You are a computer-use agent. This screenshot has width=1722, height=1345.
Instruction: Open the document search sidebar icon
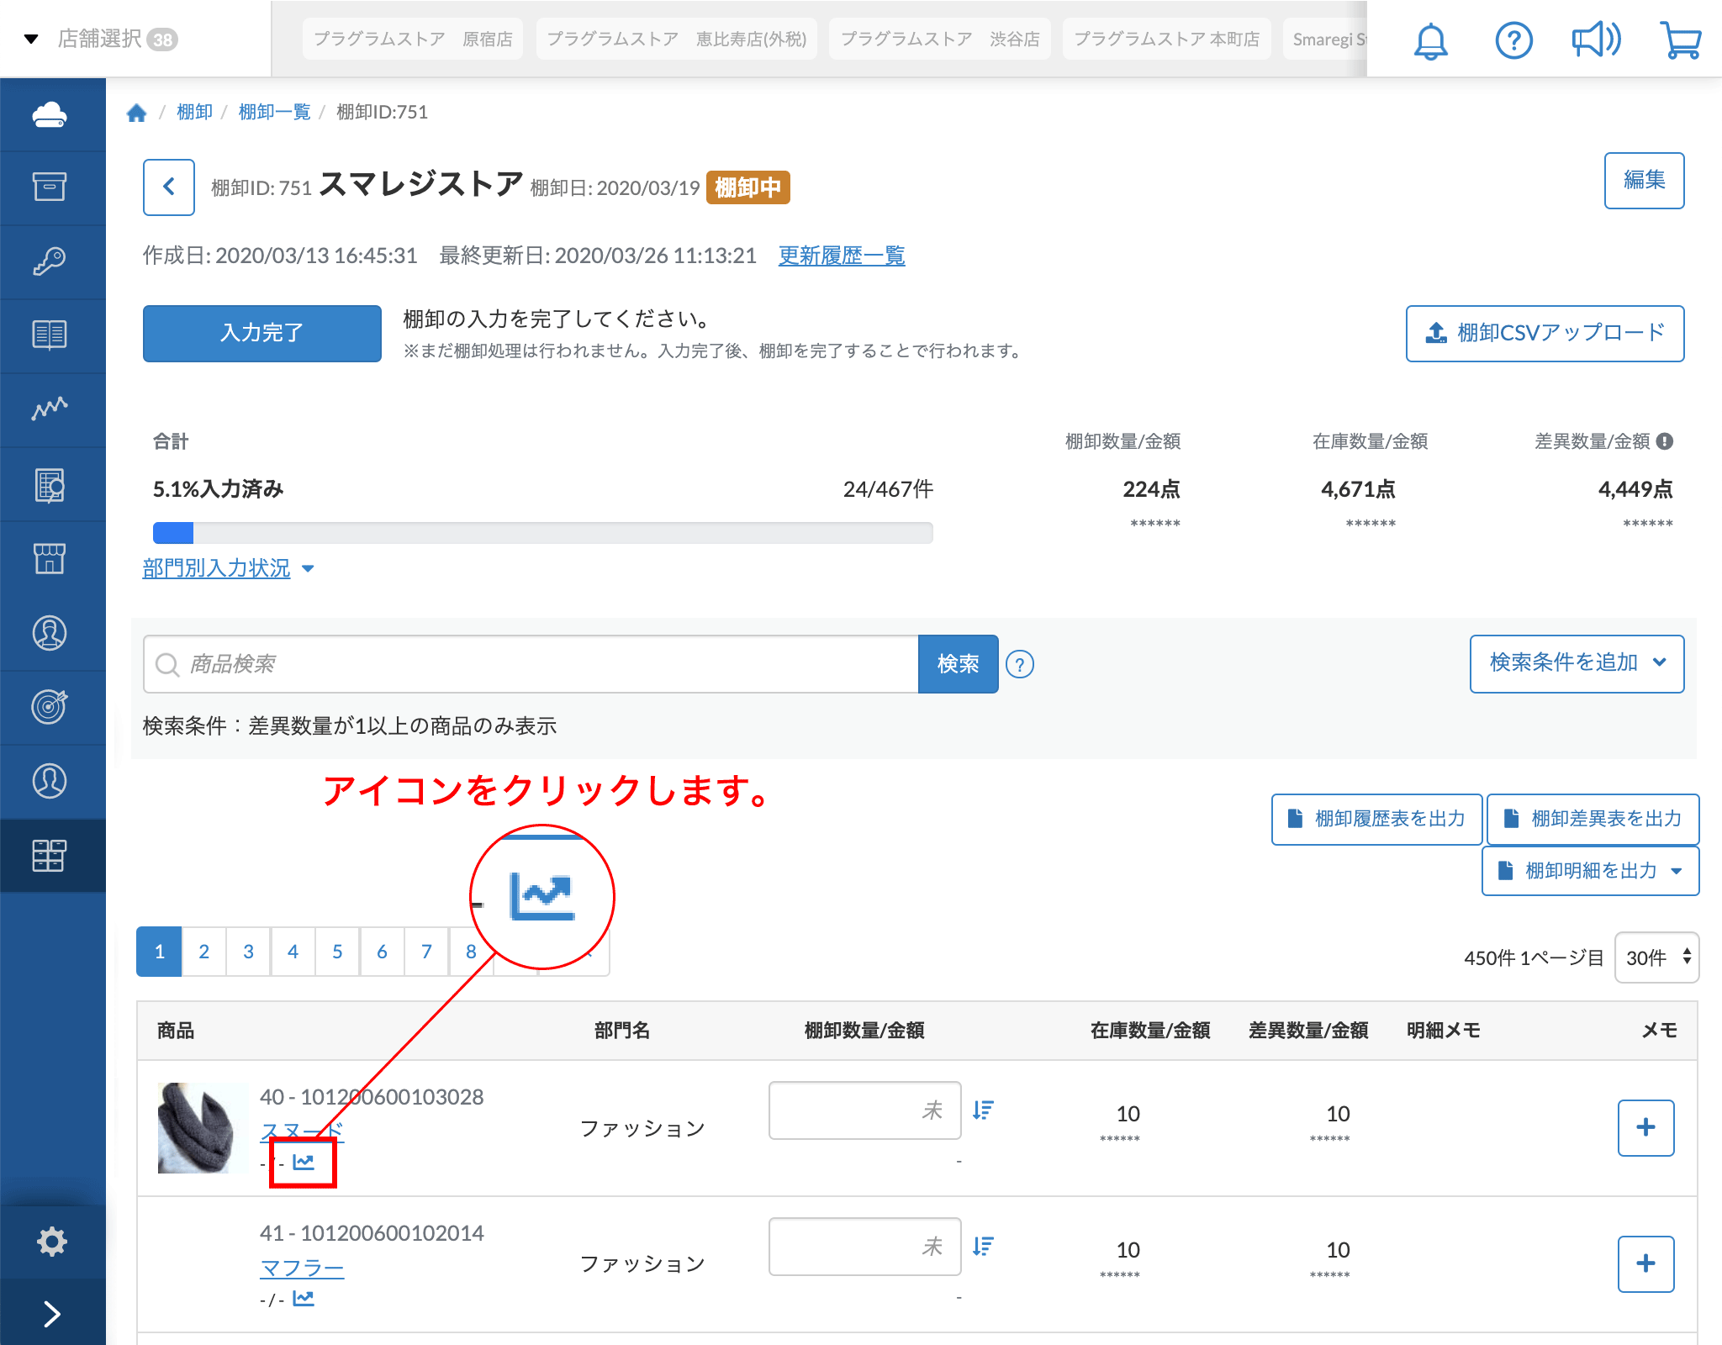click(x=50, y=484)
